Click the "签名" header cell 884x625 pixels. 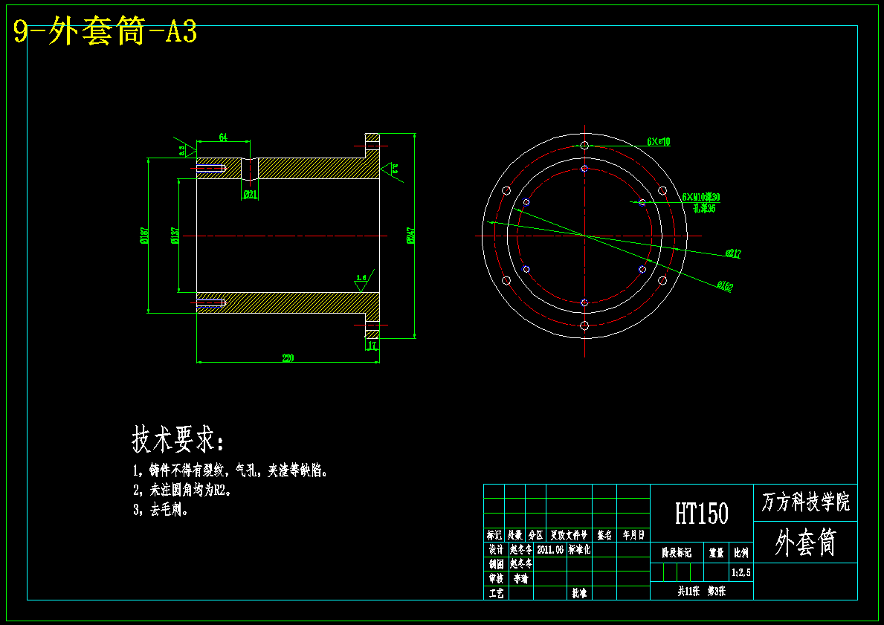point(604,535)
